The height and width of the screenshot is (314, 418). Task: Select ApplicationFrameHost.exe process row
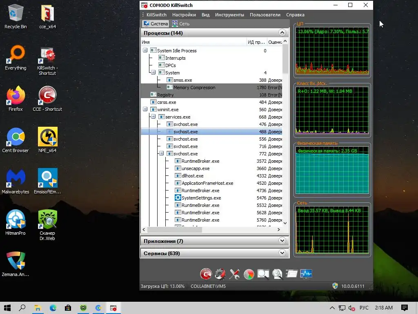(211, 183)
